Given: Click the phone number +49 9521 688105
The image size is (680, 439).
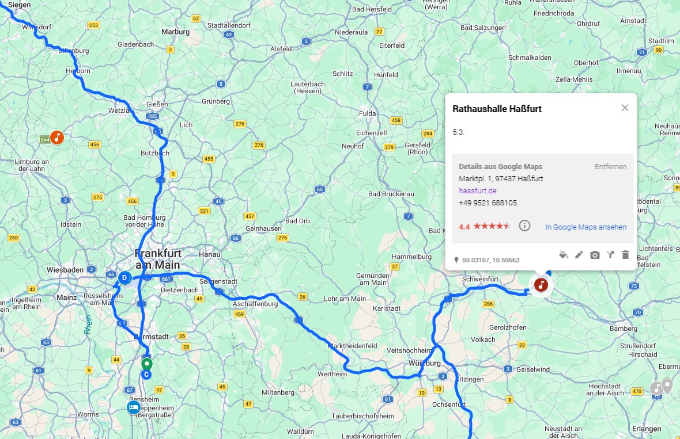Looking at the screenshot, I should [x=488, y=203].
